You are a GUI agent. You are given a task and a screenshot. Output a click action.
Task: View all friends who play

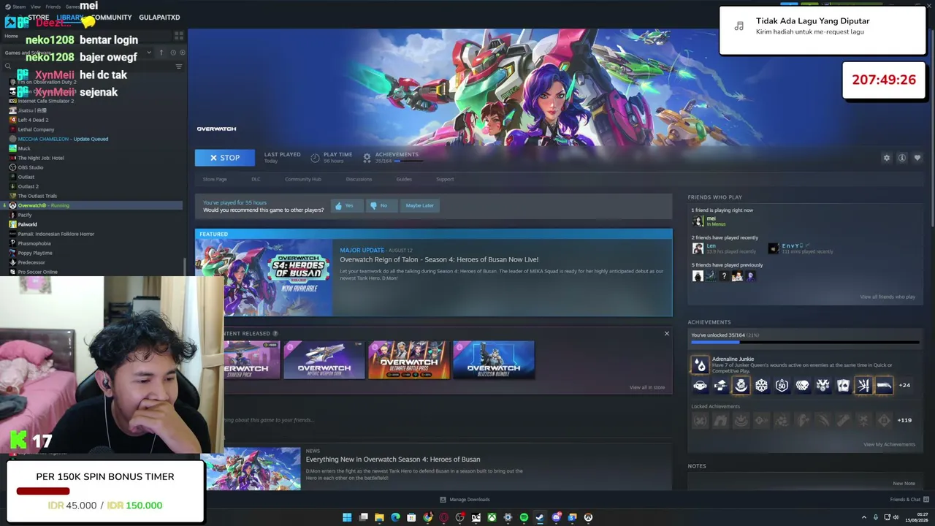click(888, 297)
